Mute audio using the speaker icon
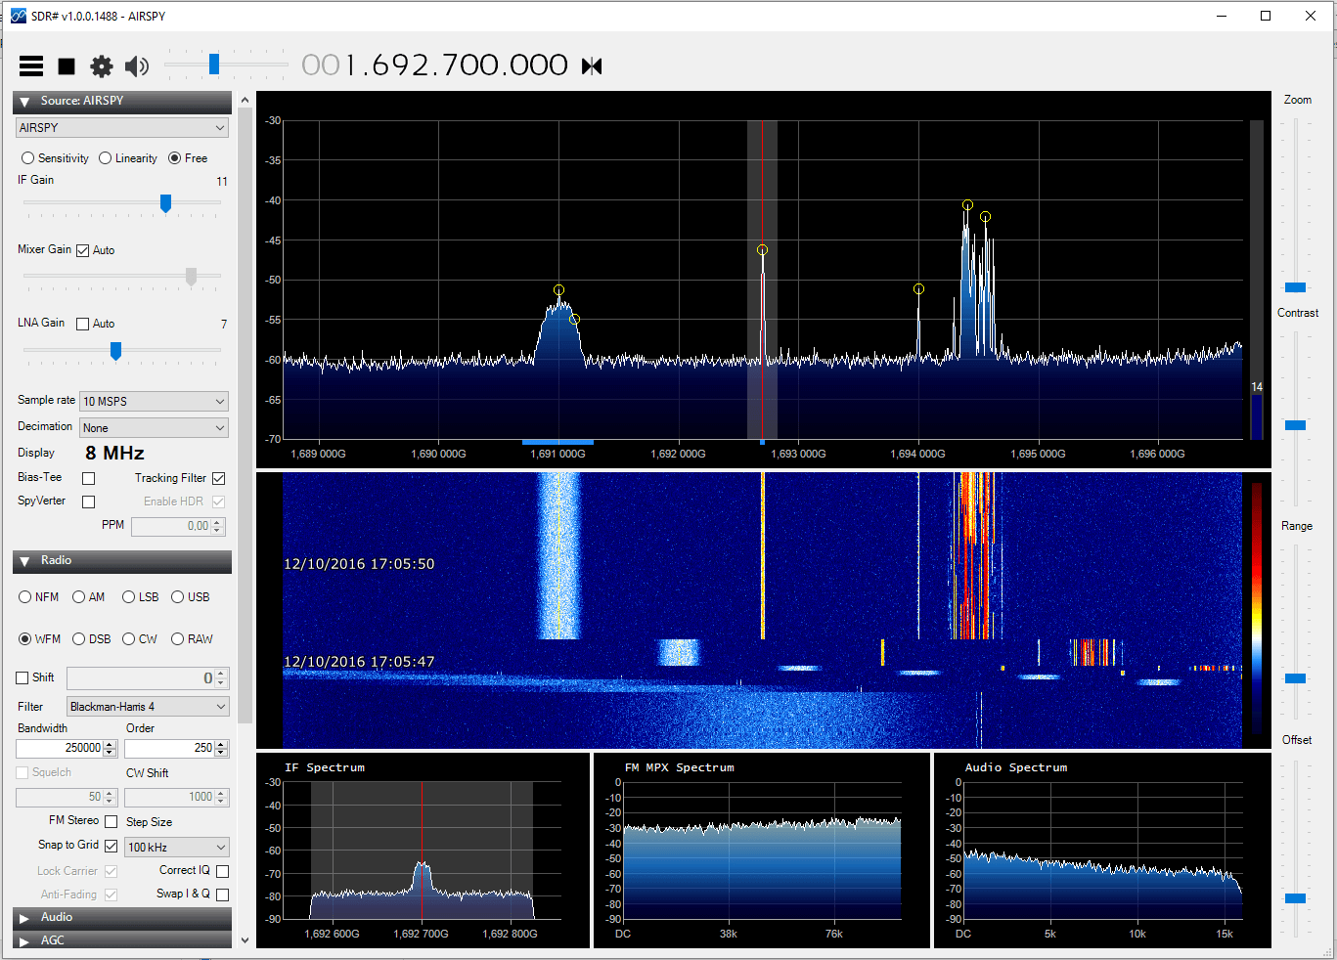The height and width of the screenshot is (960, 1337). [x=137, y=65]
